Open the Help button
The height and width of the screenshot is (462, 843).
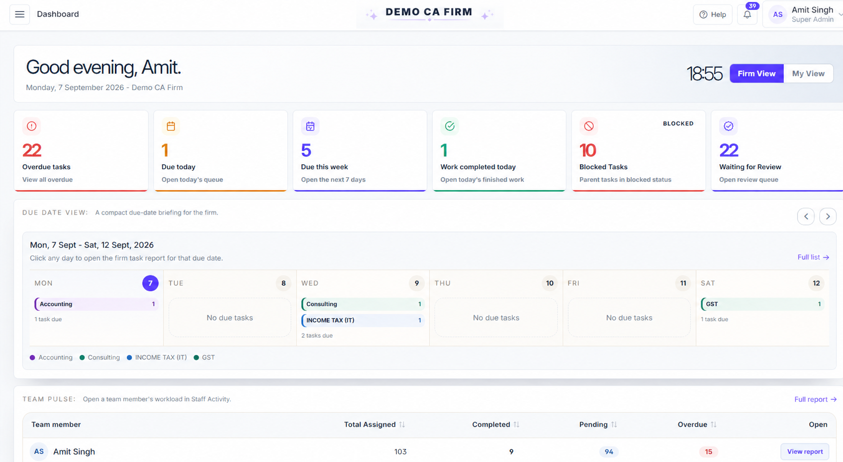(x=713, y=14)
